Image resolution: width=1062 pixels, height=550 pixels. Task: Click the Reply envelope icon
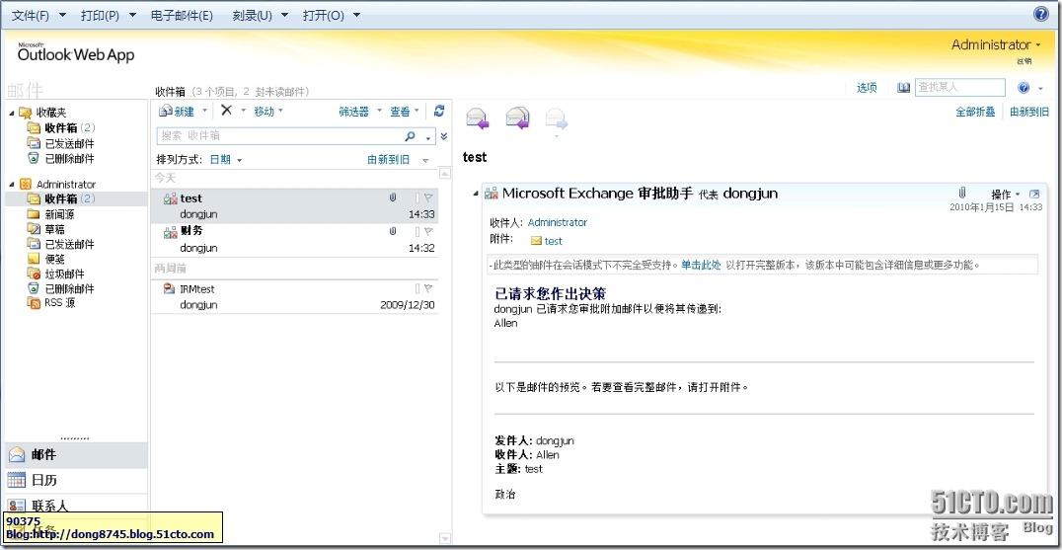pyautogui.click(x=477, y=118)
